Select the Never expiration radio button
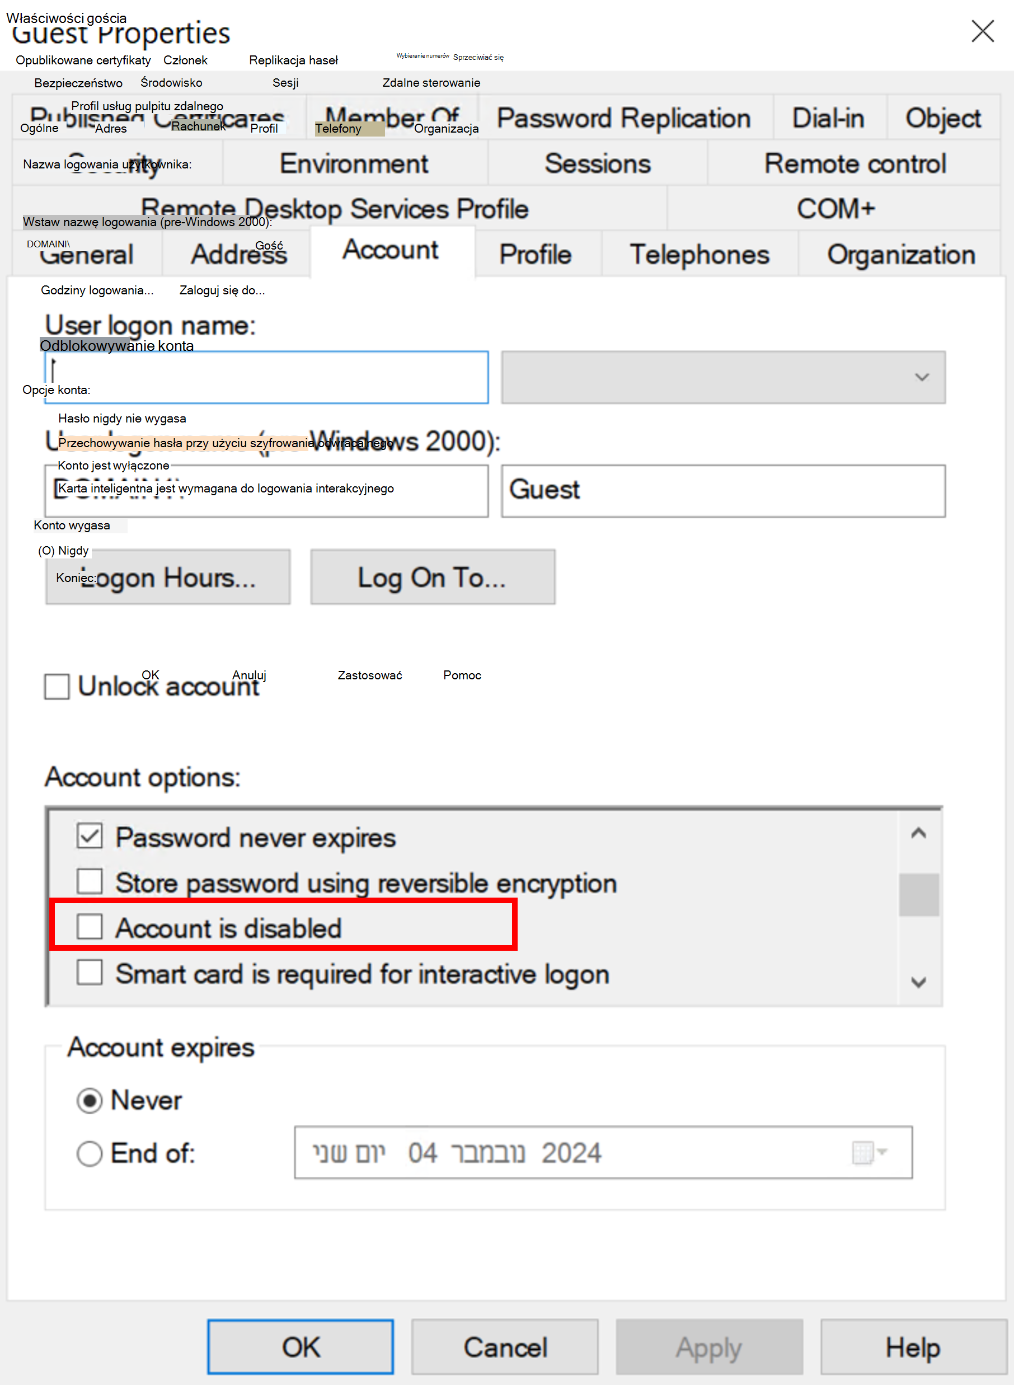The height and width of the screenshot is (1385, 1014). (x=90, y=1100)
